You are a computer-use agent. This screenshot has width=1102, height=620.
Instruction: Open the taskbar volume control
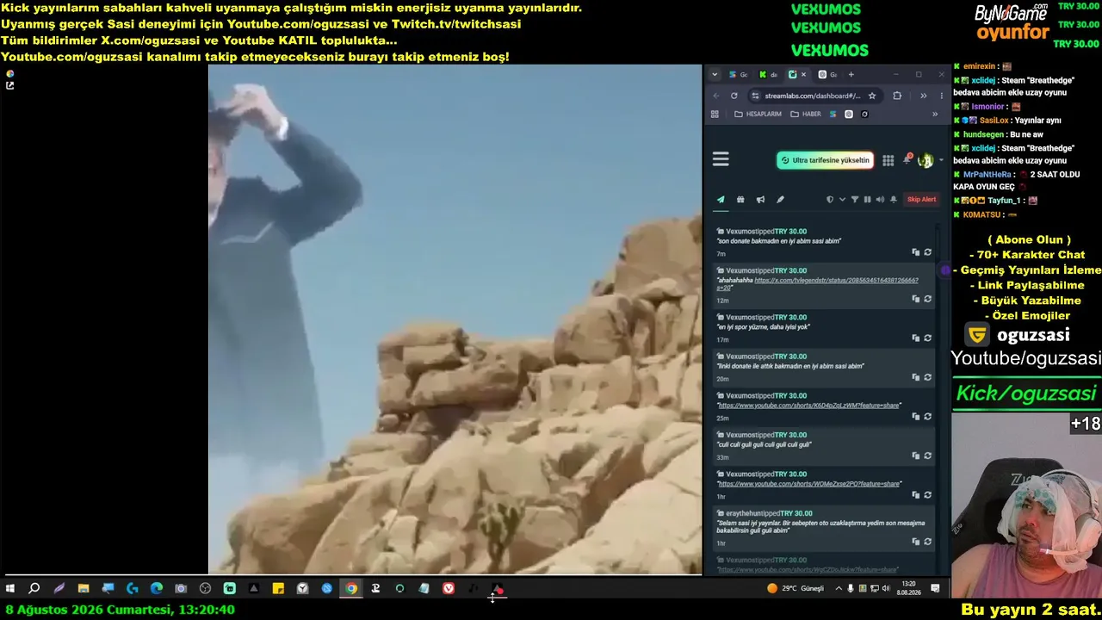click(886, 589)
